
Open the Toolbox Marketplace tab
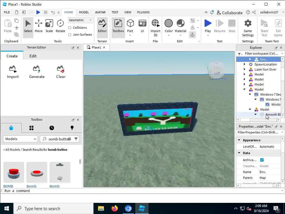(x=11, y=128)
